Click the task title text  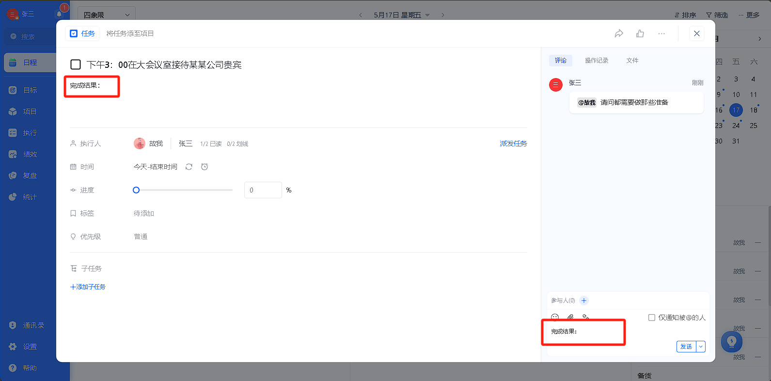tap(164, 64)
